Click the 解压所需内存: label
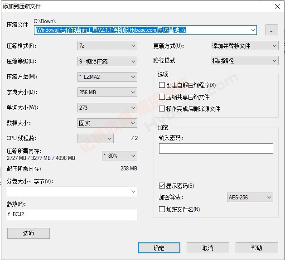Screen dimensions: 285x261 [24, 169]
